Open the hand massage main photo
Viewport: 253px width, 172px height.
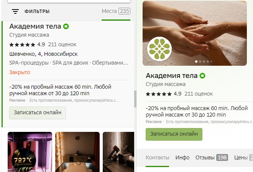point(195,33)
